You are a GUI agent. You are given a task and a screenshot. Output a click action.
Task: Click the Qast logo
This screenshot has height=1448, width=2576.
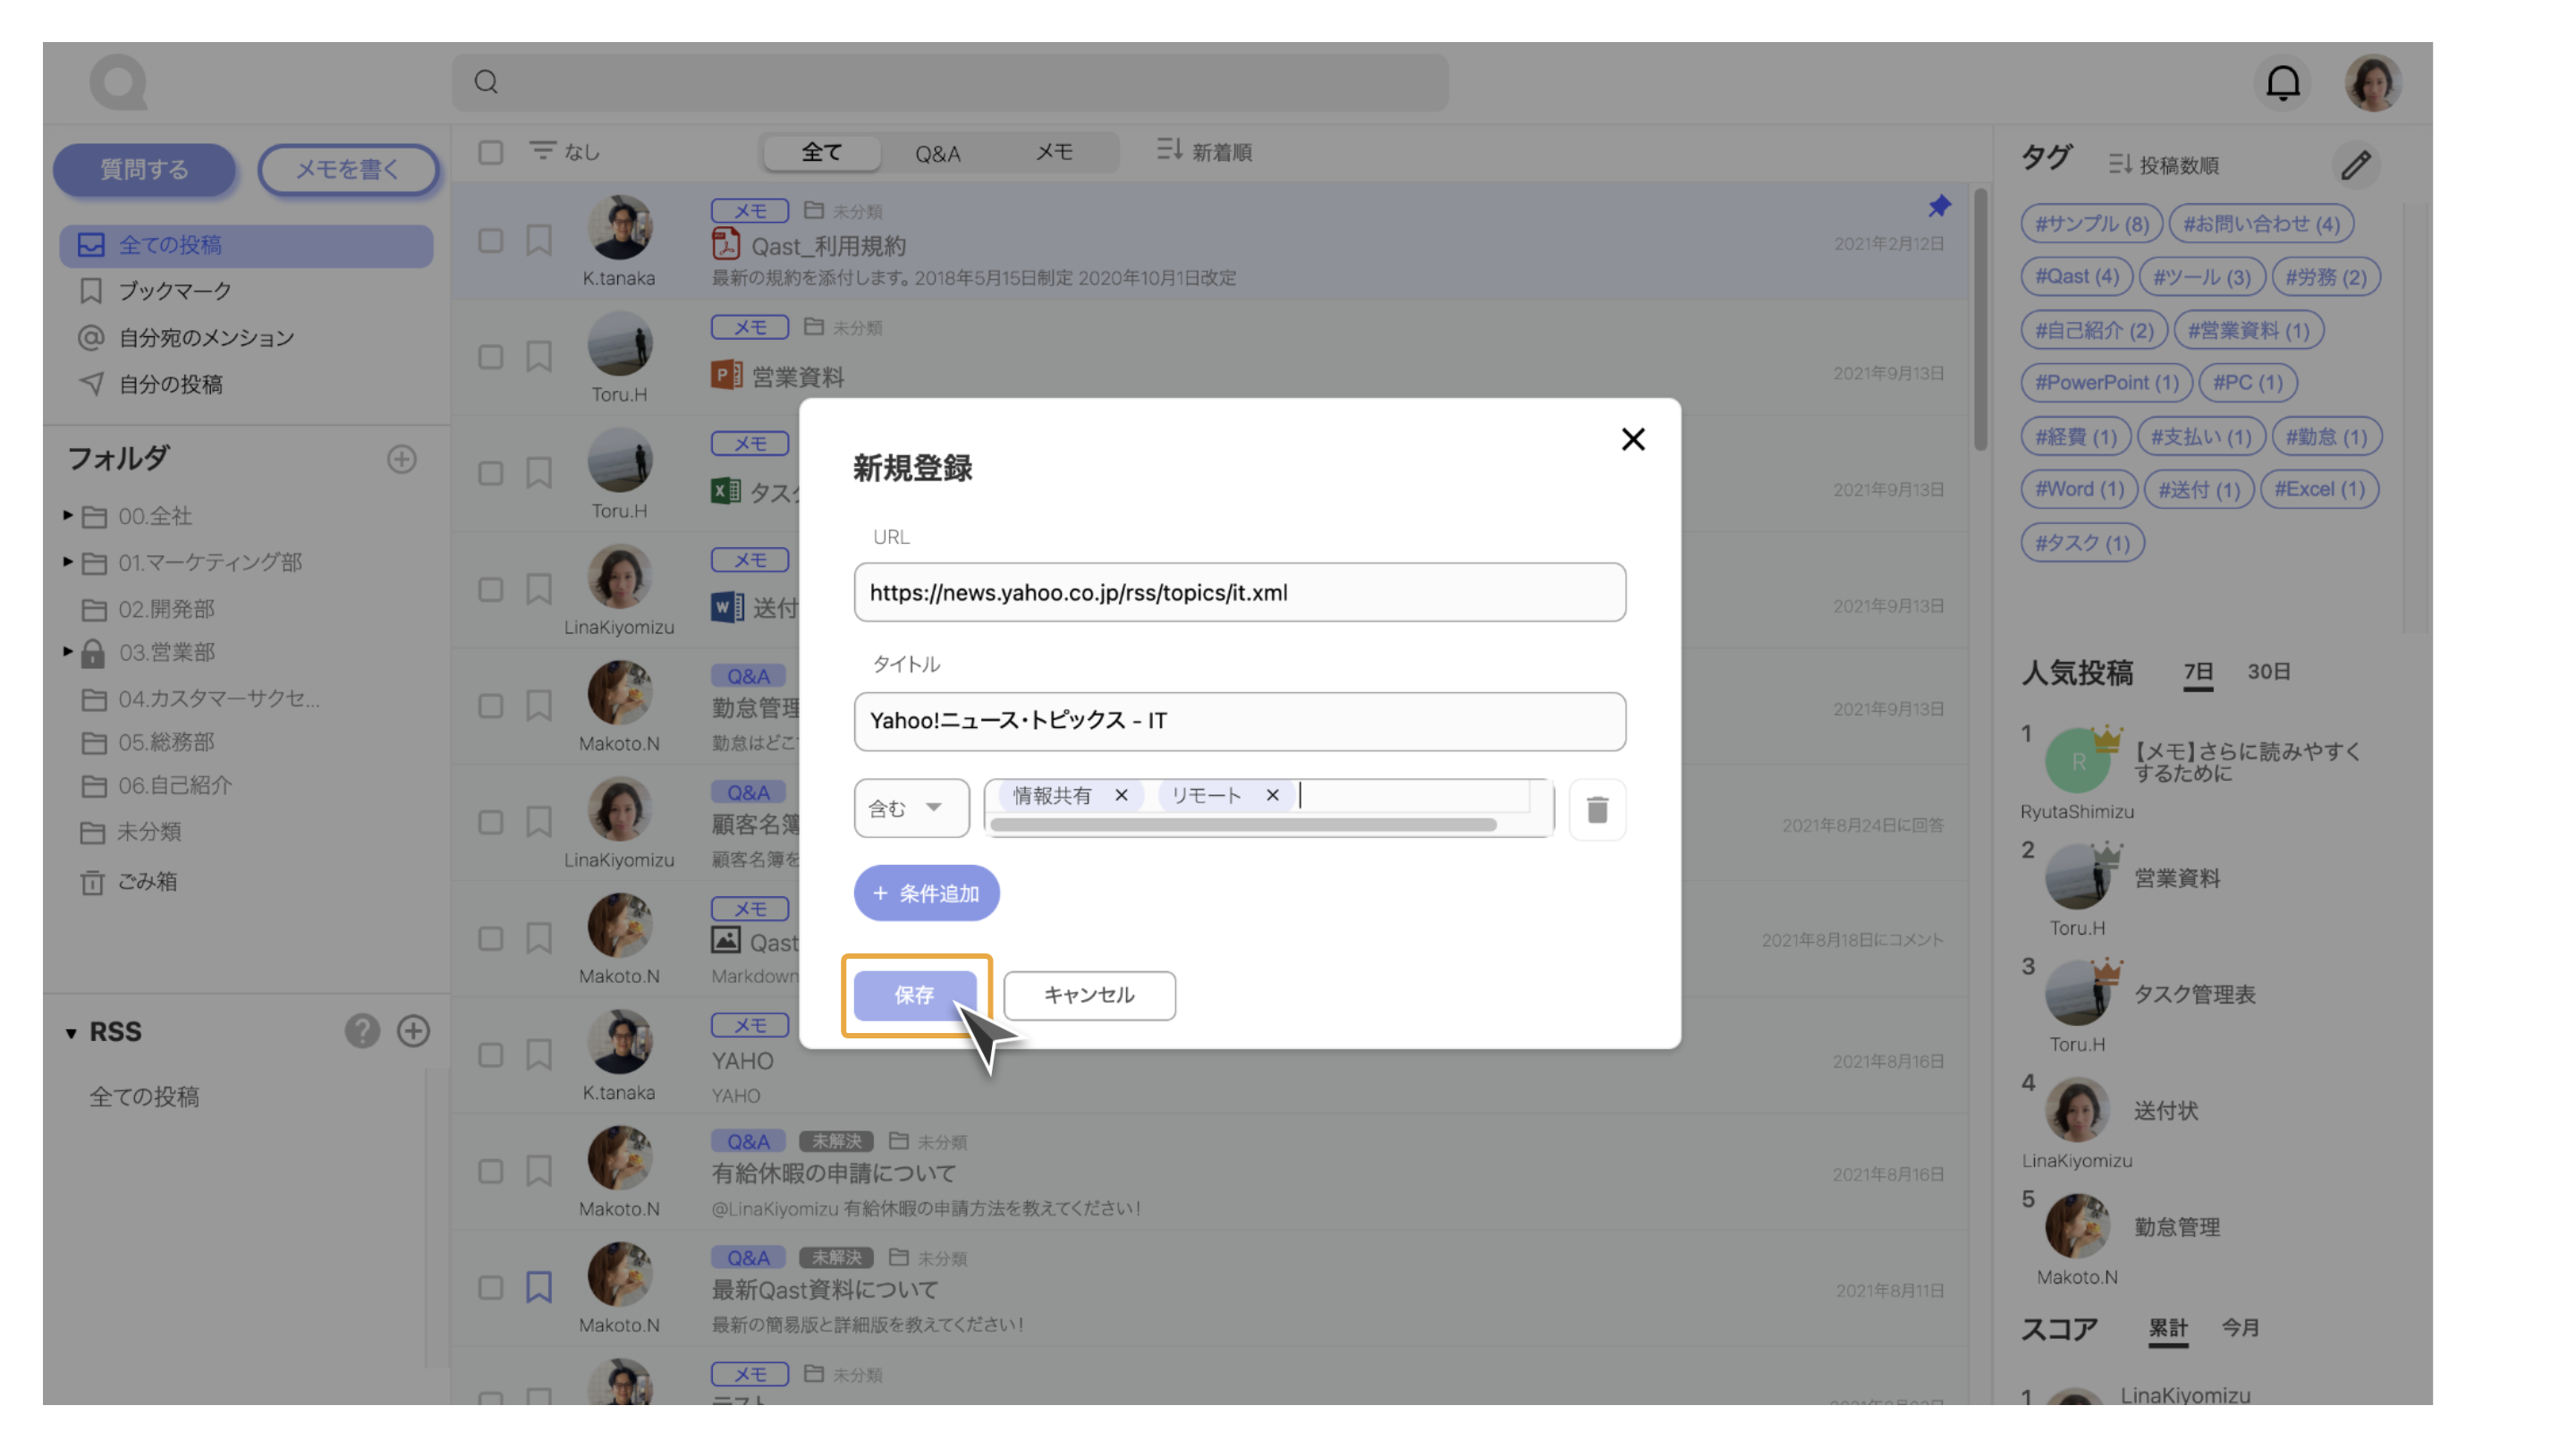coord(119,82)
